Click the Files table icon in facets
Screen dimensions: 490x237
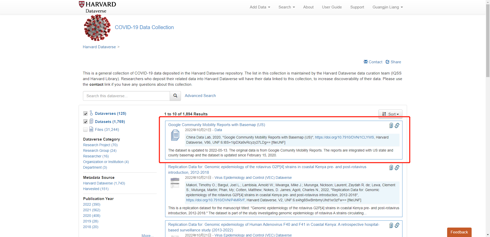click(91, 129)
